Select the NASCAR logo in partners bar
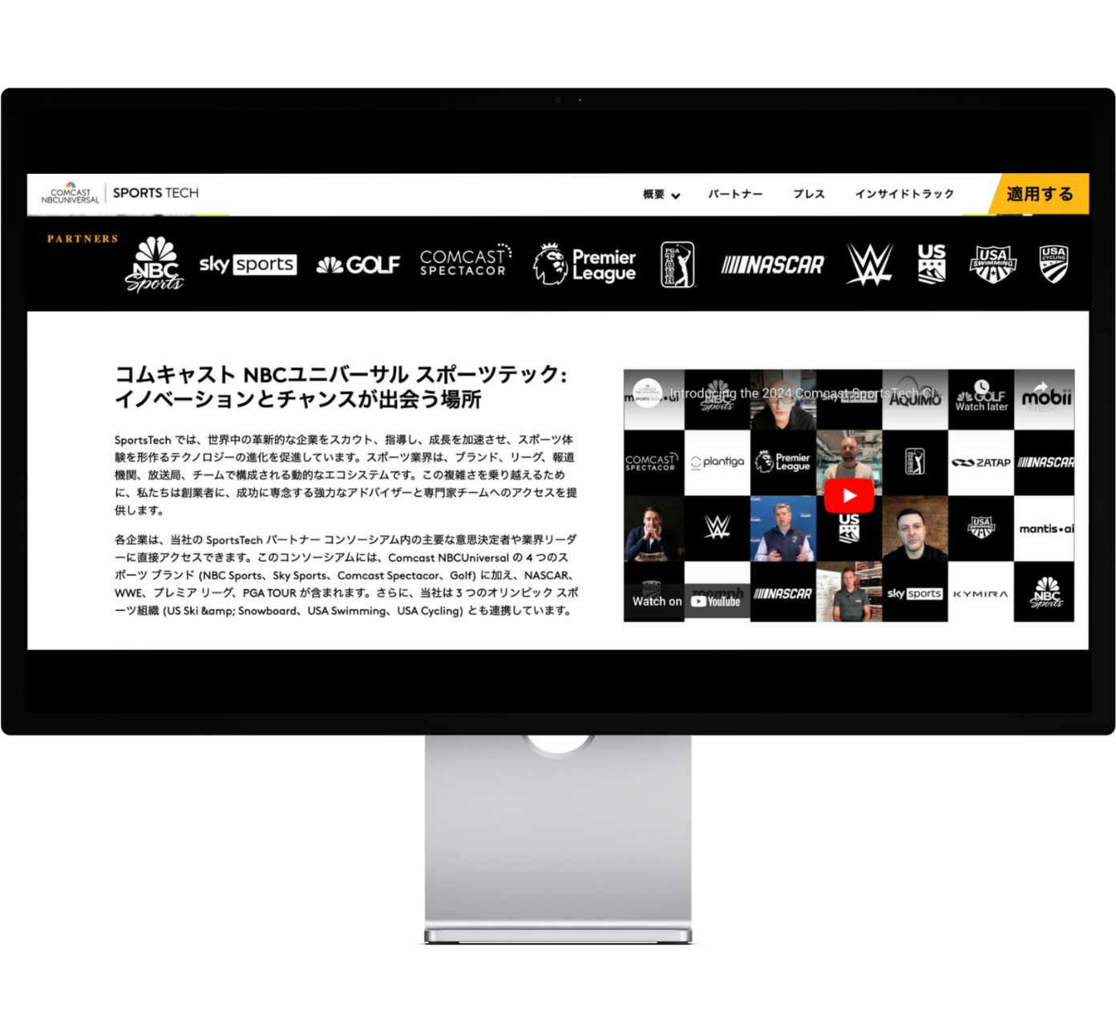The height and width of the screenshot is (1032, 1116). coord(773,264)
